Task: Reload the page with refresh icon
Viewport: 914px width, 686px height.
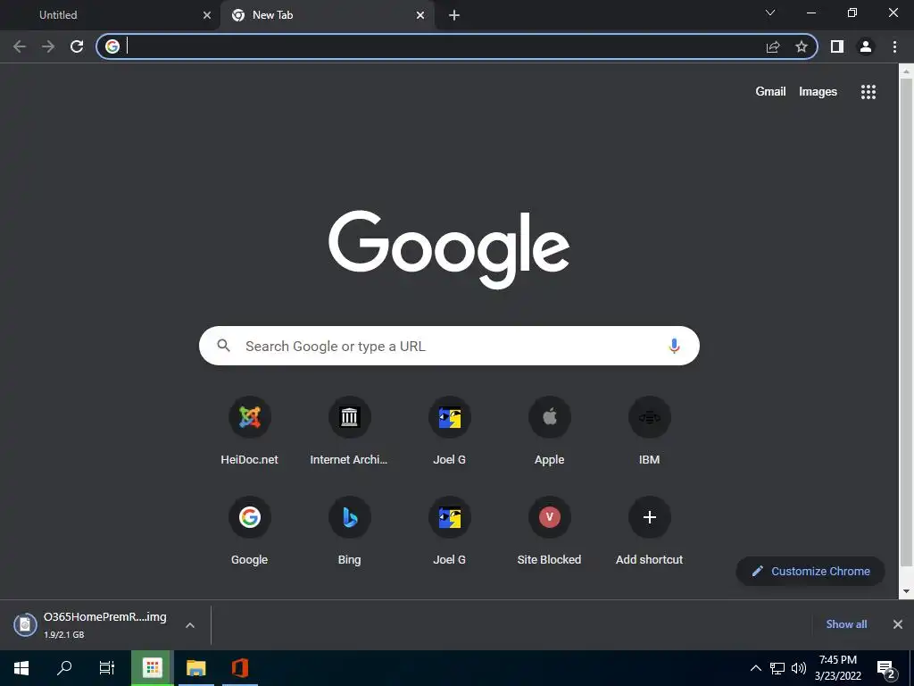Action: pyautogui.click(x=77, y=46)
